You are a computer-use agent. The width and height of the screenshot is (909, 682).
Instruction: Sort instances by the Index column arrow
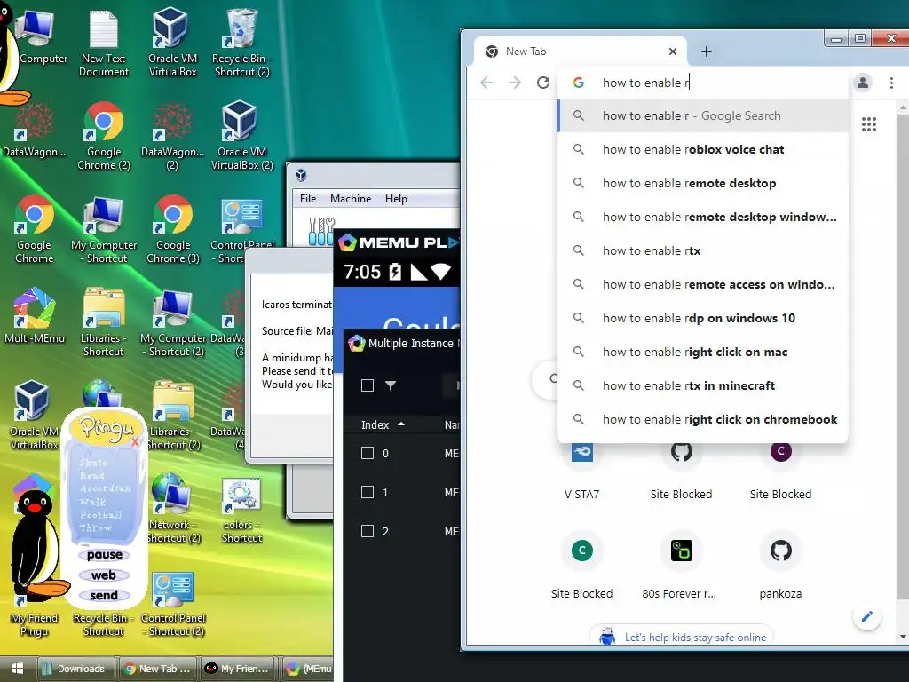point(400,424)
